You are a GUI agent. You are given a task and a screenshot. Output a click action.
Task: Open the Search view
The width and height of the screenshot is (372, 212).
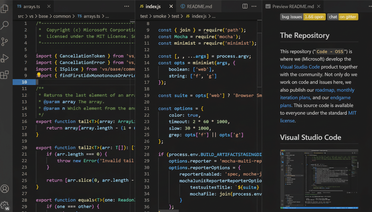(5, 25)
